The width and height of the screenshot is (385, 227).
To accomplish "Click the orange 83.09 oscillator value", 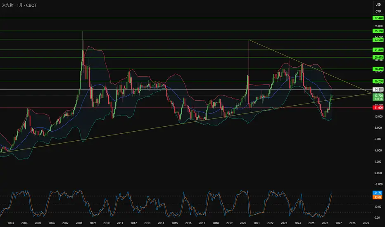I will [x=378, y=197].
